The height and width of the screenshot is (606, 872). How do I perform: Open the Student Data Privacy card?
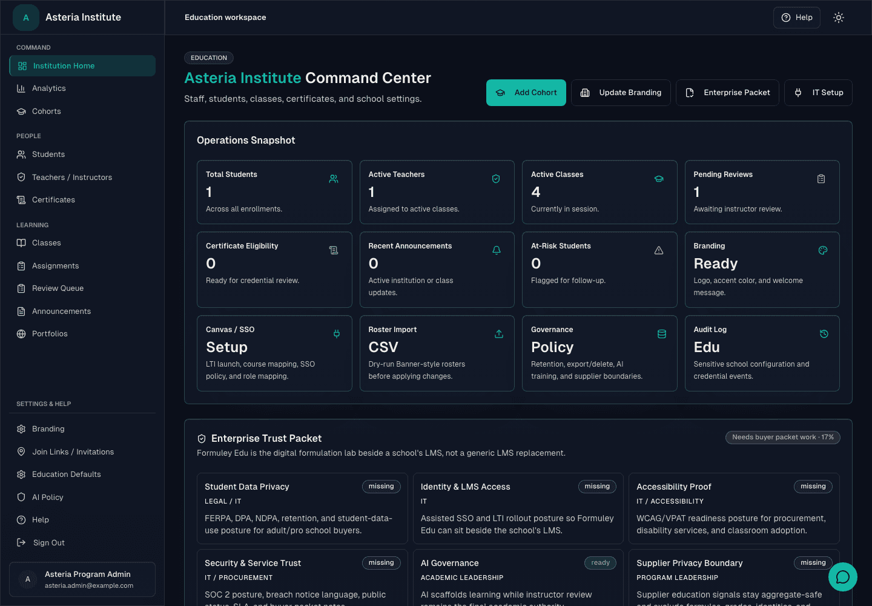click(302, 508)
